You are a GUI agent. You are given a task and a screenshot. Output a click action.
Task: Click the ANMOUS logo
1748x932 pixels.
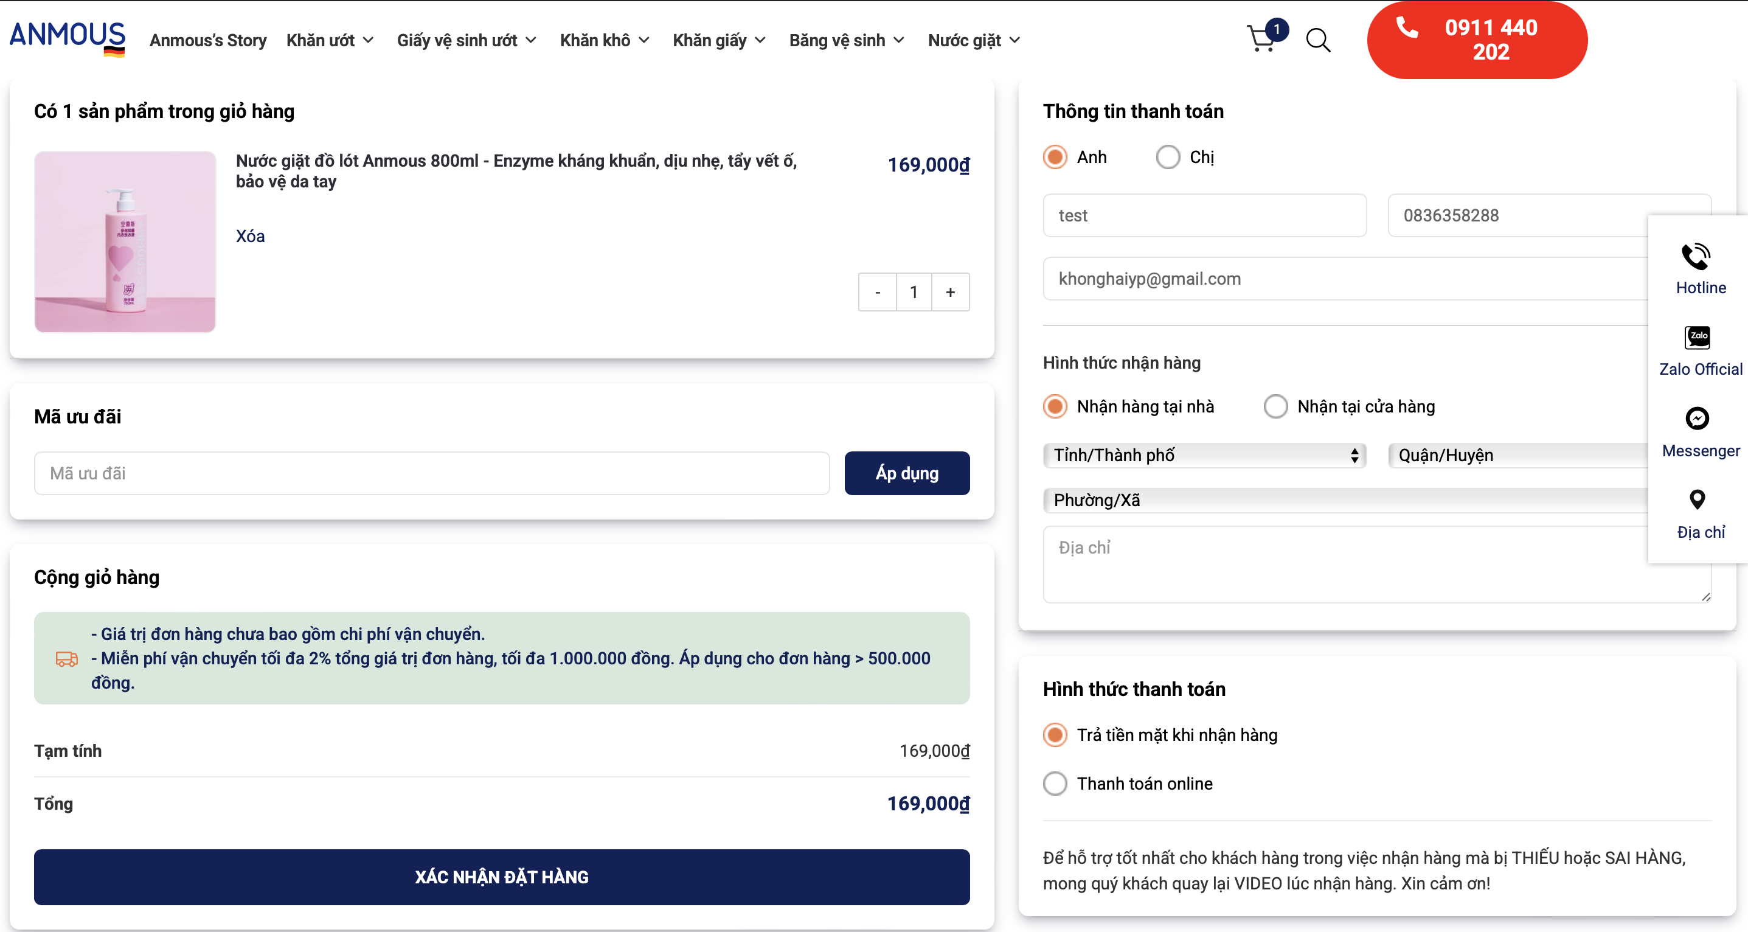[67, 37]
